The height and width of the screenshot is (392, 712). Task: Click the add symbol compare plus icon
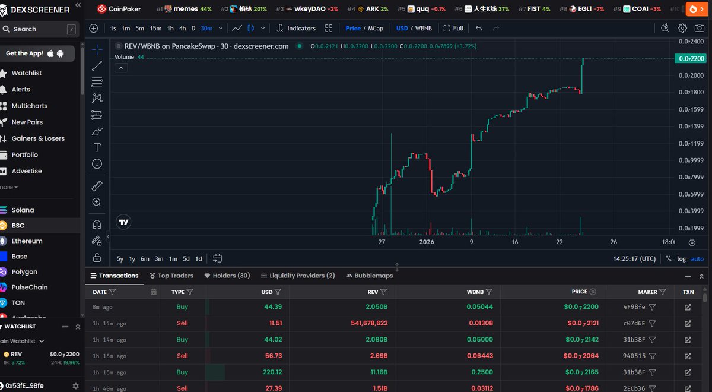(93, 28)
